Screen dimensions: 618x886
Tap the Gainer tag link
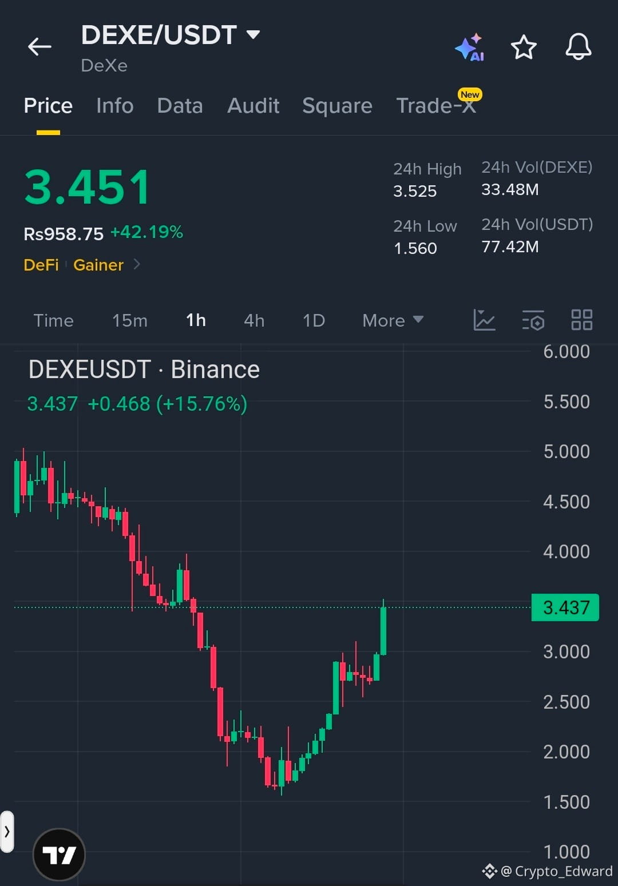pyautogui.click(x=98, y=265)
